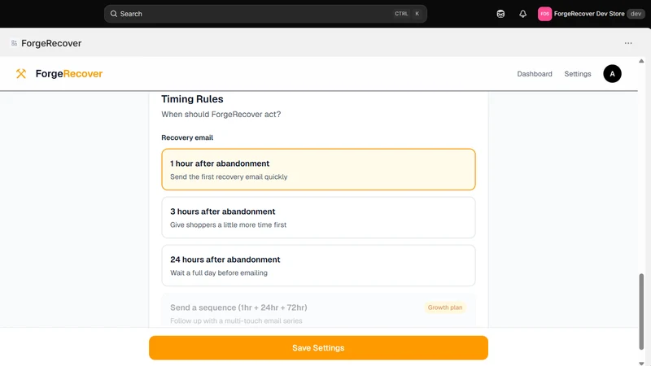Go to the Dashboard tab
This screenshot has width=651, height=366.
[x=535, y=74]
